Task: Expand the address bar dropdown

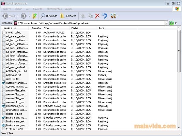Action: coord(166,23)
